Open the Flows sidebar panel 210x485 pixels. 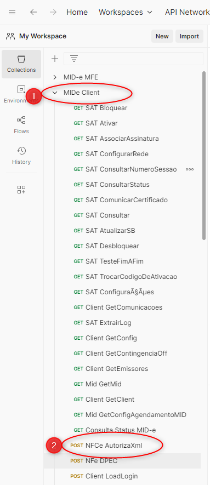click(x=21, y=125)
